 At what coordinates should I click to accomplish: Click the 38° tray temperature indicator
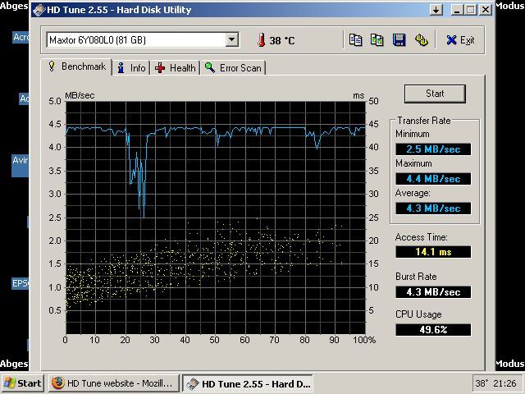[x=482, y=383]
